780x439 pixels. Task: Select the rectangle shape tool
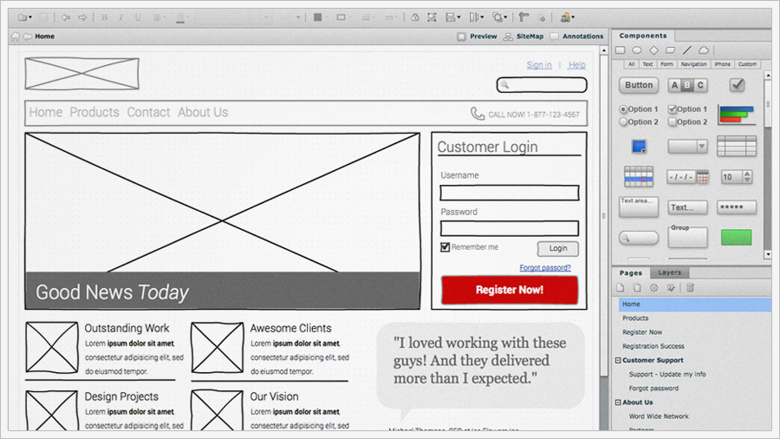pyautogui.click(x=621, y=50)
